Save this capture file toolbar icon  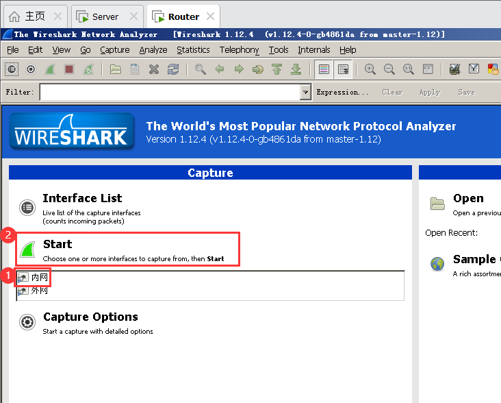[x=135, y=69]
